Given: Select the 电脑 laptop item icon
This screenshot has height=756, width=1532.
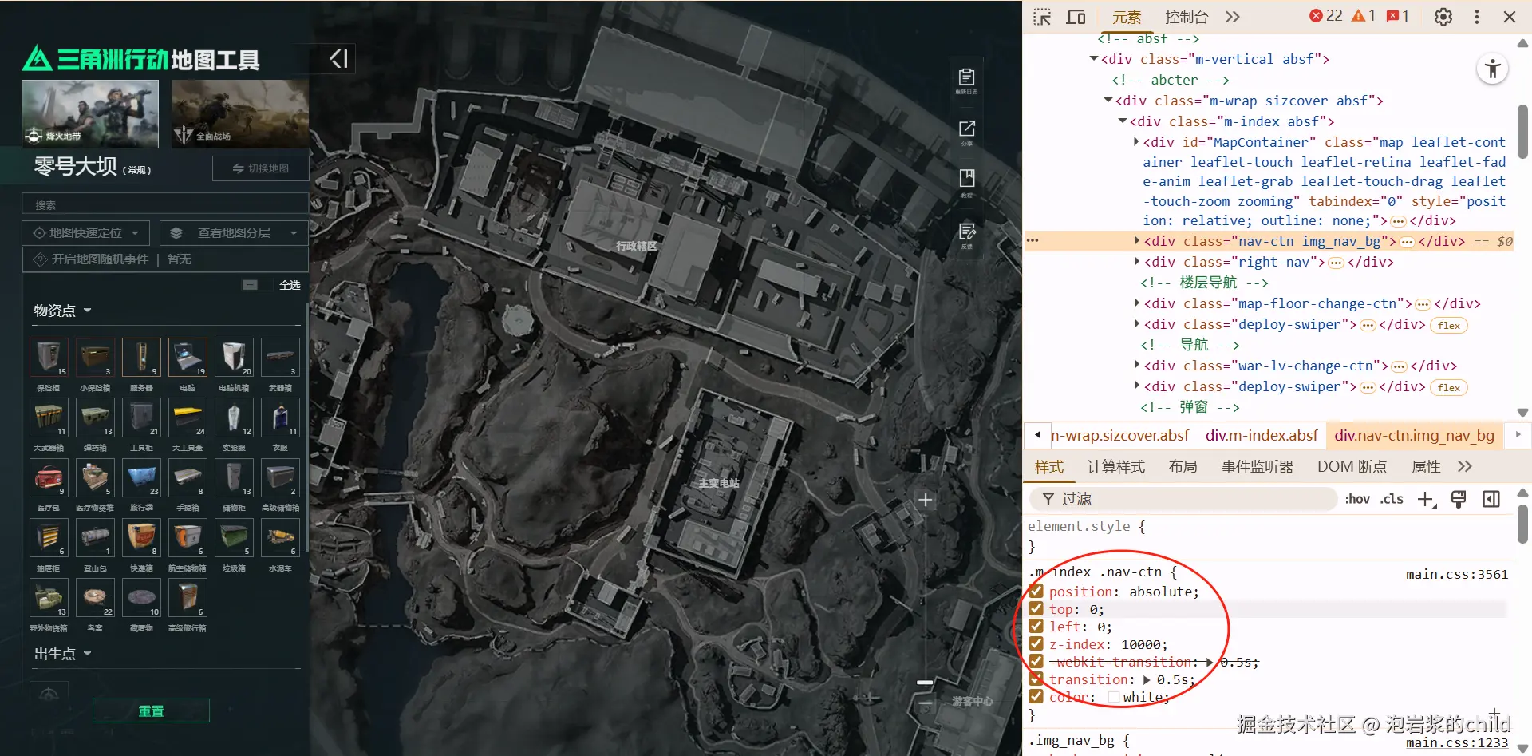Looking at the screenshot, I should tap(188, 357).
